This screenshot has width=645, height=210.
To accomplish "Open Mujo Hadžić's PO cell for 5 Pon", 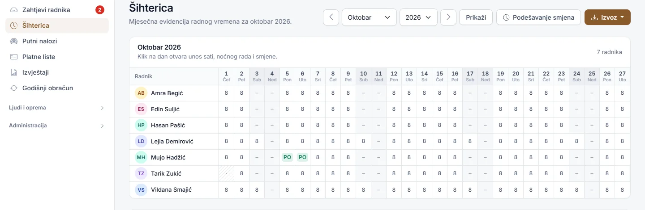I will pyautogui.click(x=287, y=158).
